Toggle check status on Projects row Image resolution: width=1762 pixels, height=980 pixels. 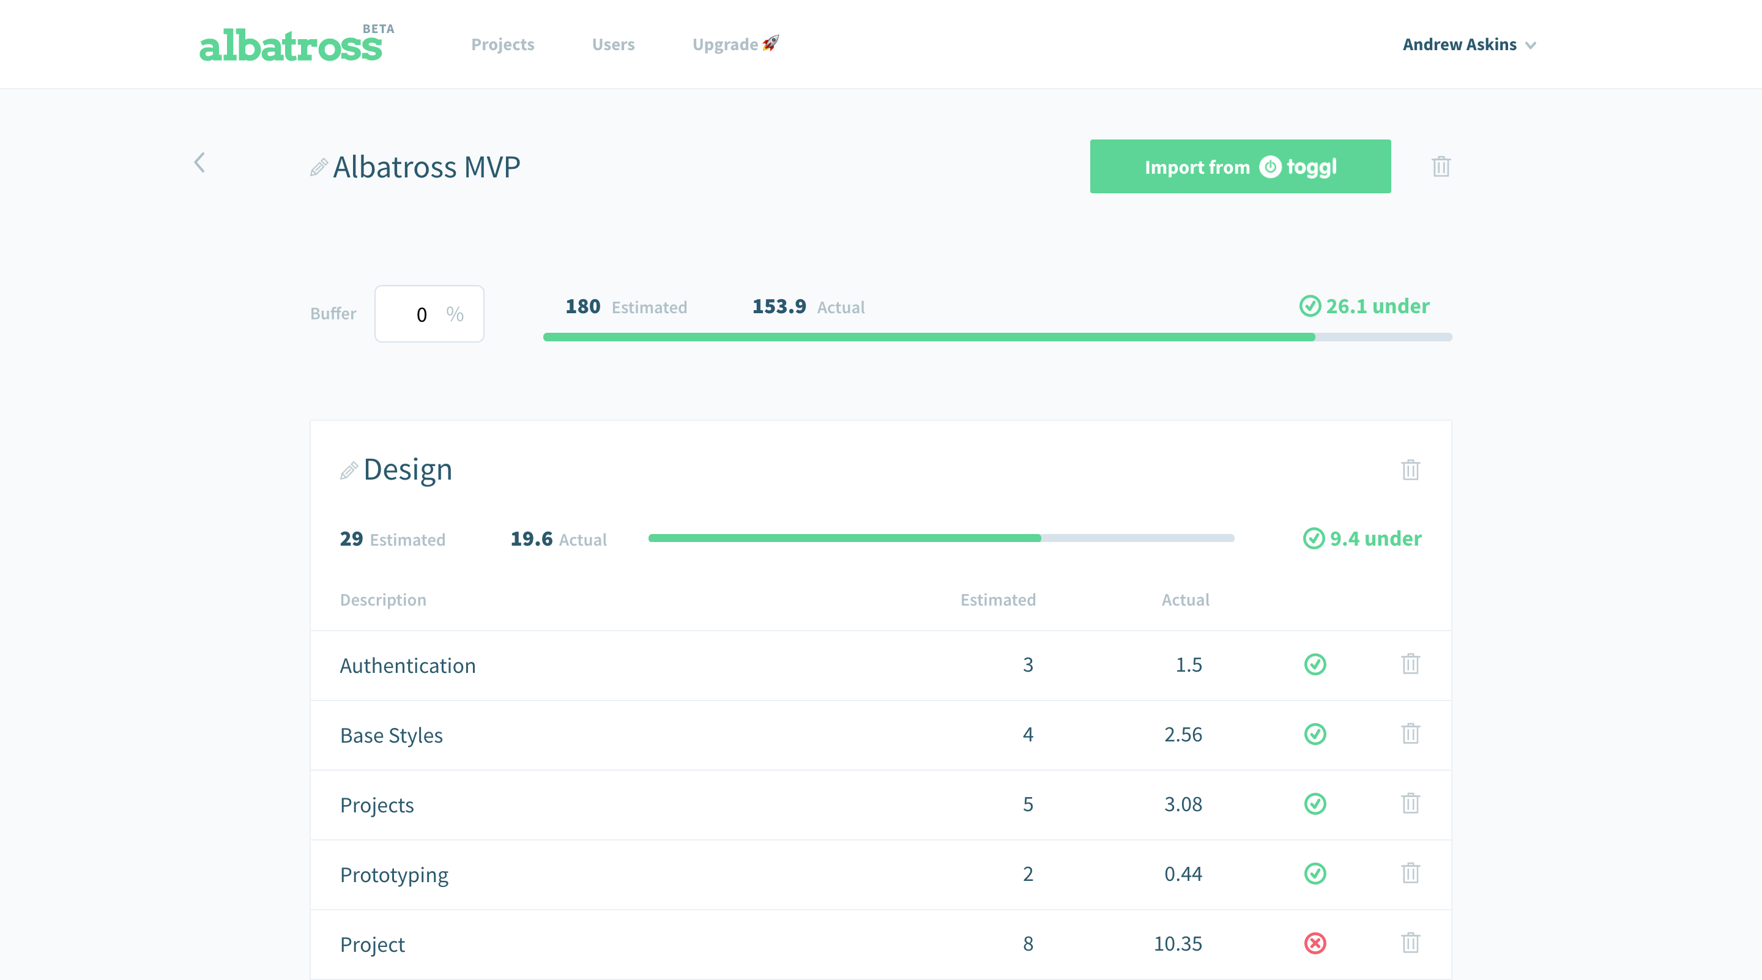[1315, 804]
